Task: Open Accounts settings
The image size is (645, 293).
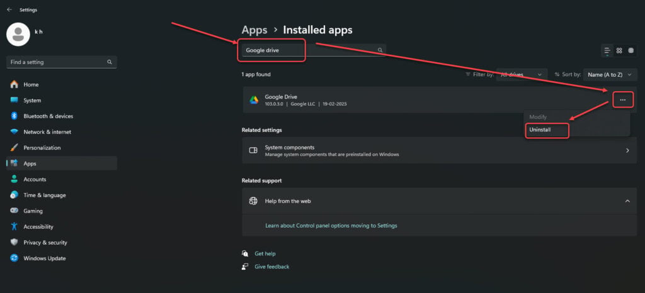Action: [x=62, y=179]
